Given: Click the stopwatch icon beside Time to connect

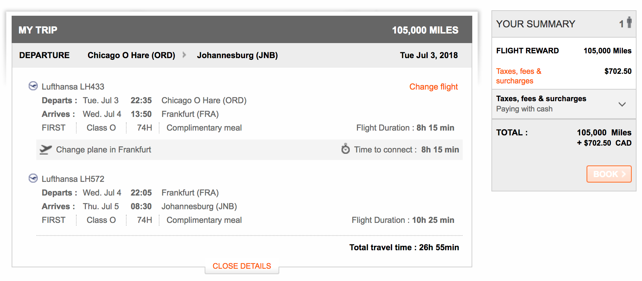Looking at the screenshot, I should tap(346, 149).
